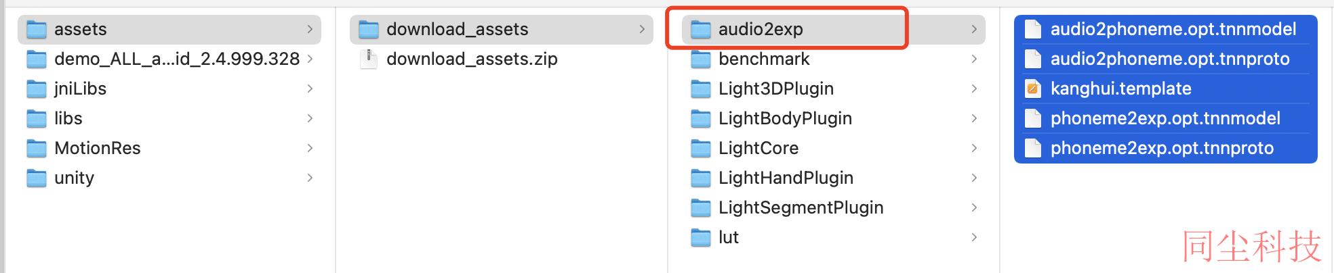Viewport: 1334px width, 273px height.
Task: Select the audio2exp folder
Action: [834, 29]
